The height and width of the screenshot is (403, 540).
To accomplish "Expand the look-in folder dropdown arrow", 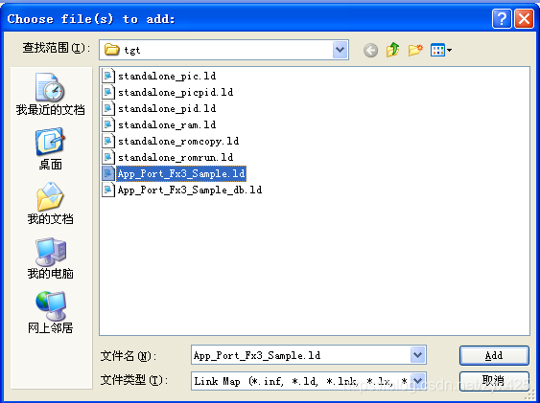I will point(340,50).
